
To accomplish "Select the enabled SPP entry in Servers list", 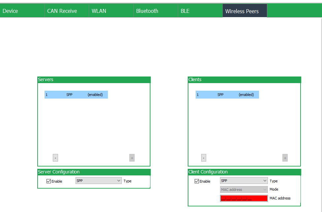I will (x=76, y=95).
